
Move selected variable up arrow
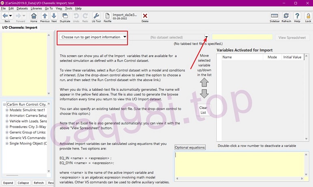204,82
